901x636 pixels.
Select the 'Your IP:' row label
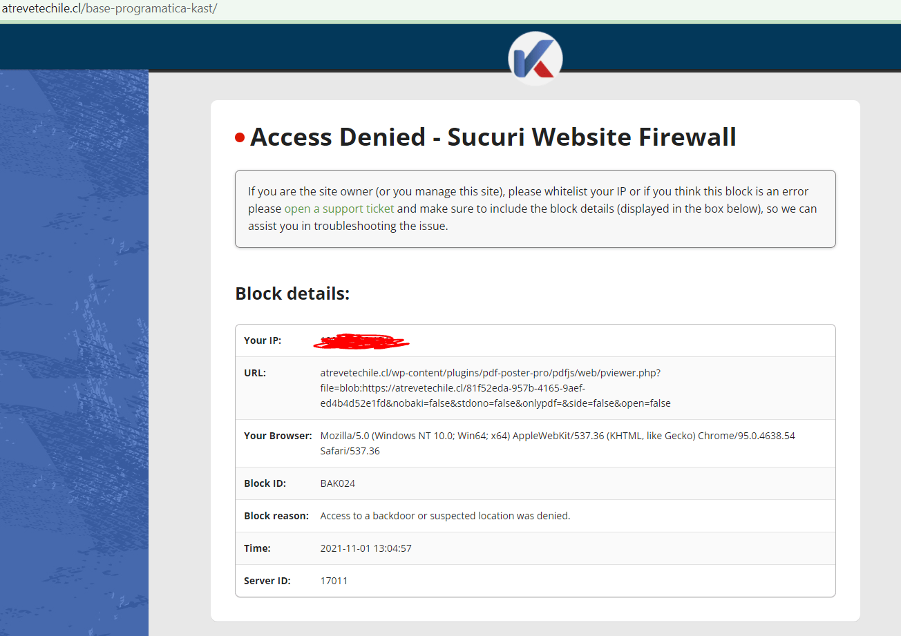pos(263,340)
